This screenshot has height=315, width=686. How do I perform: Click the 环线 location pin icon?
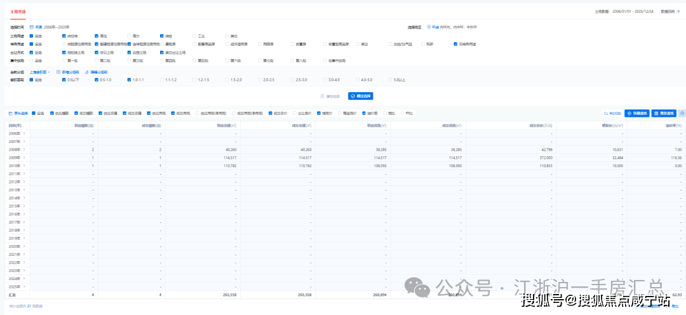click(x=429, y=27)
